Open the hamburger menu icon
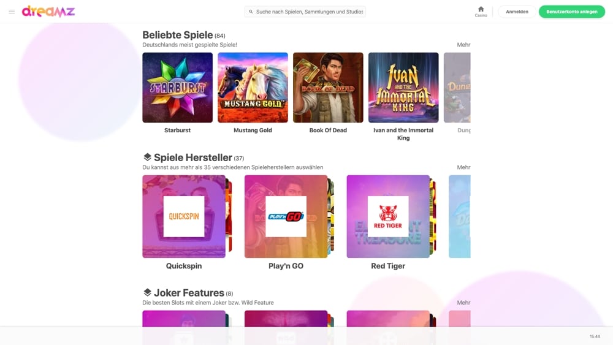Screen dimensions: 613x345 click(12, 12)
